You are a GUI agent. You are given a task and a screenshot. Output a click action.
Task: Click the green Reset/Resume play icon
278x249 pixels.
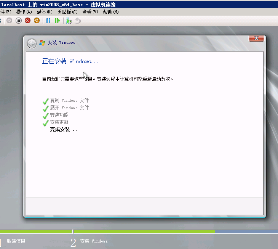(x=58, y=21)
